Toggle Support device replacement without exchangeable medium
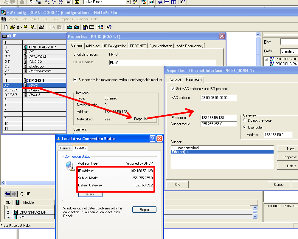This screenshot has height=239, width=298. click(75, 79)
